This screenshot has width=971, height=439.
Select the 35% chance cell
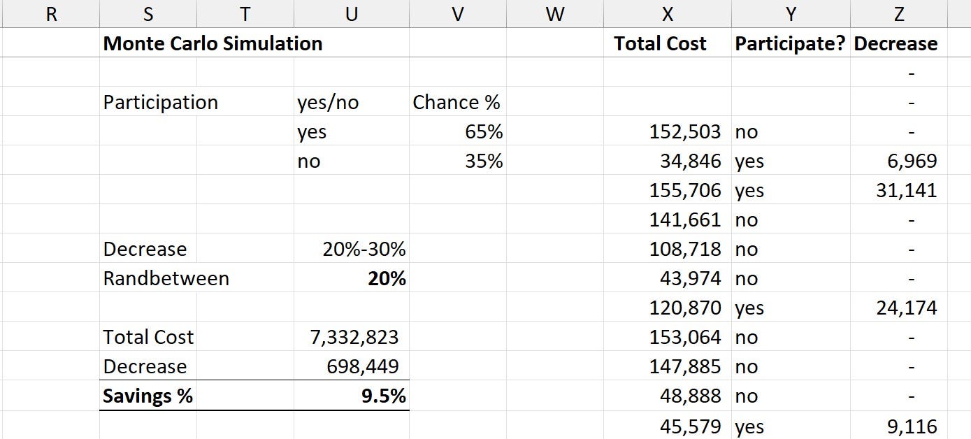[x=457, y=161]
